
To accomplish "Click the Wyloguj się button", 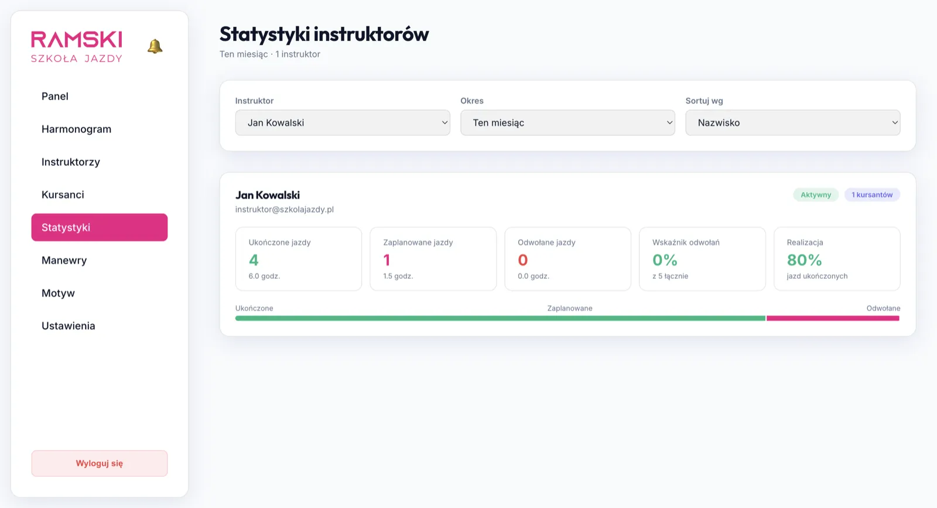I will click(x=100, y=463).
